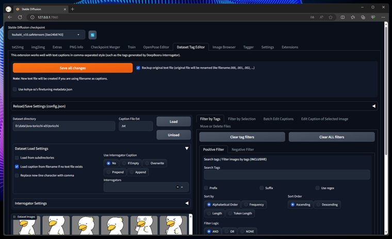Set filter logic to OR
392x239 pixels.
pos(230,231)
